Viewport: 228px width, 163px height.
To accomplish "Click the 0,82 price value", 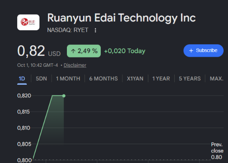I will [31, 51].
